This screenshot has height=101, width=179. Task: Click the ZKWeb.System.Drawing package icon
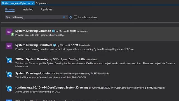coord(9,60)
